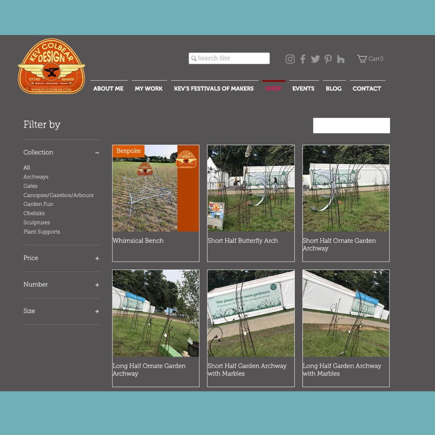Click the Bespoke ribbon on Whimsical Bench

(128, 151)
